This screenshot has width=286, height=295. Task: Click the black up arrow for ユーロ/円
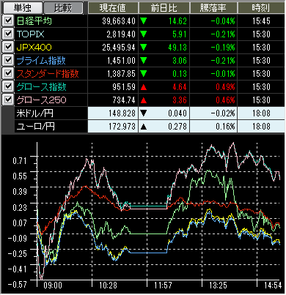click(144, 127)
